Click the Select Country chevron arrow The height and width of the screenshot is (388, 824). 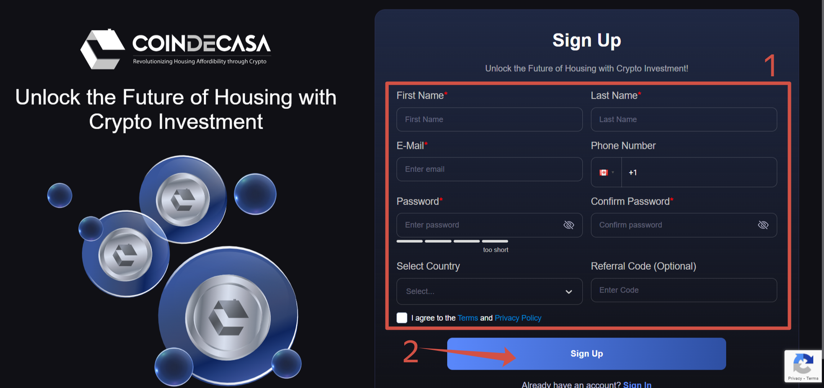569,292
